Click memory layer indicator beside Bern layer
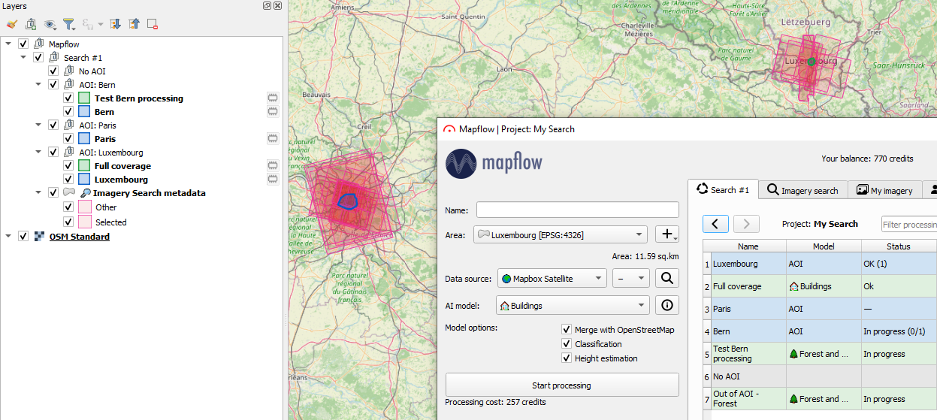This screenshot has width=937, height=420. point(273,112)
